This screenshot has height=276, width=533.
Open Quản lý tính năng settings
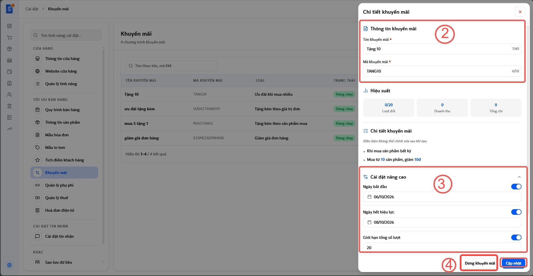click(x=64, y=84)
